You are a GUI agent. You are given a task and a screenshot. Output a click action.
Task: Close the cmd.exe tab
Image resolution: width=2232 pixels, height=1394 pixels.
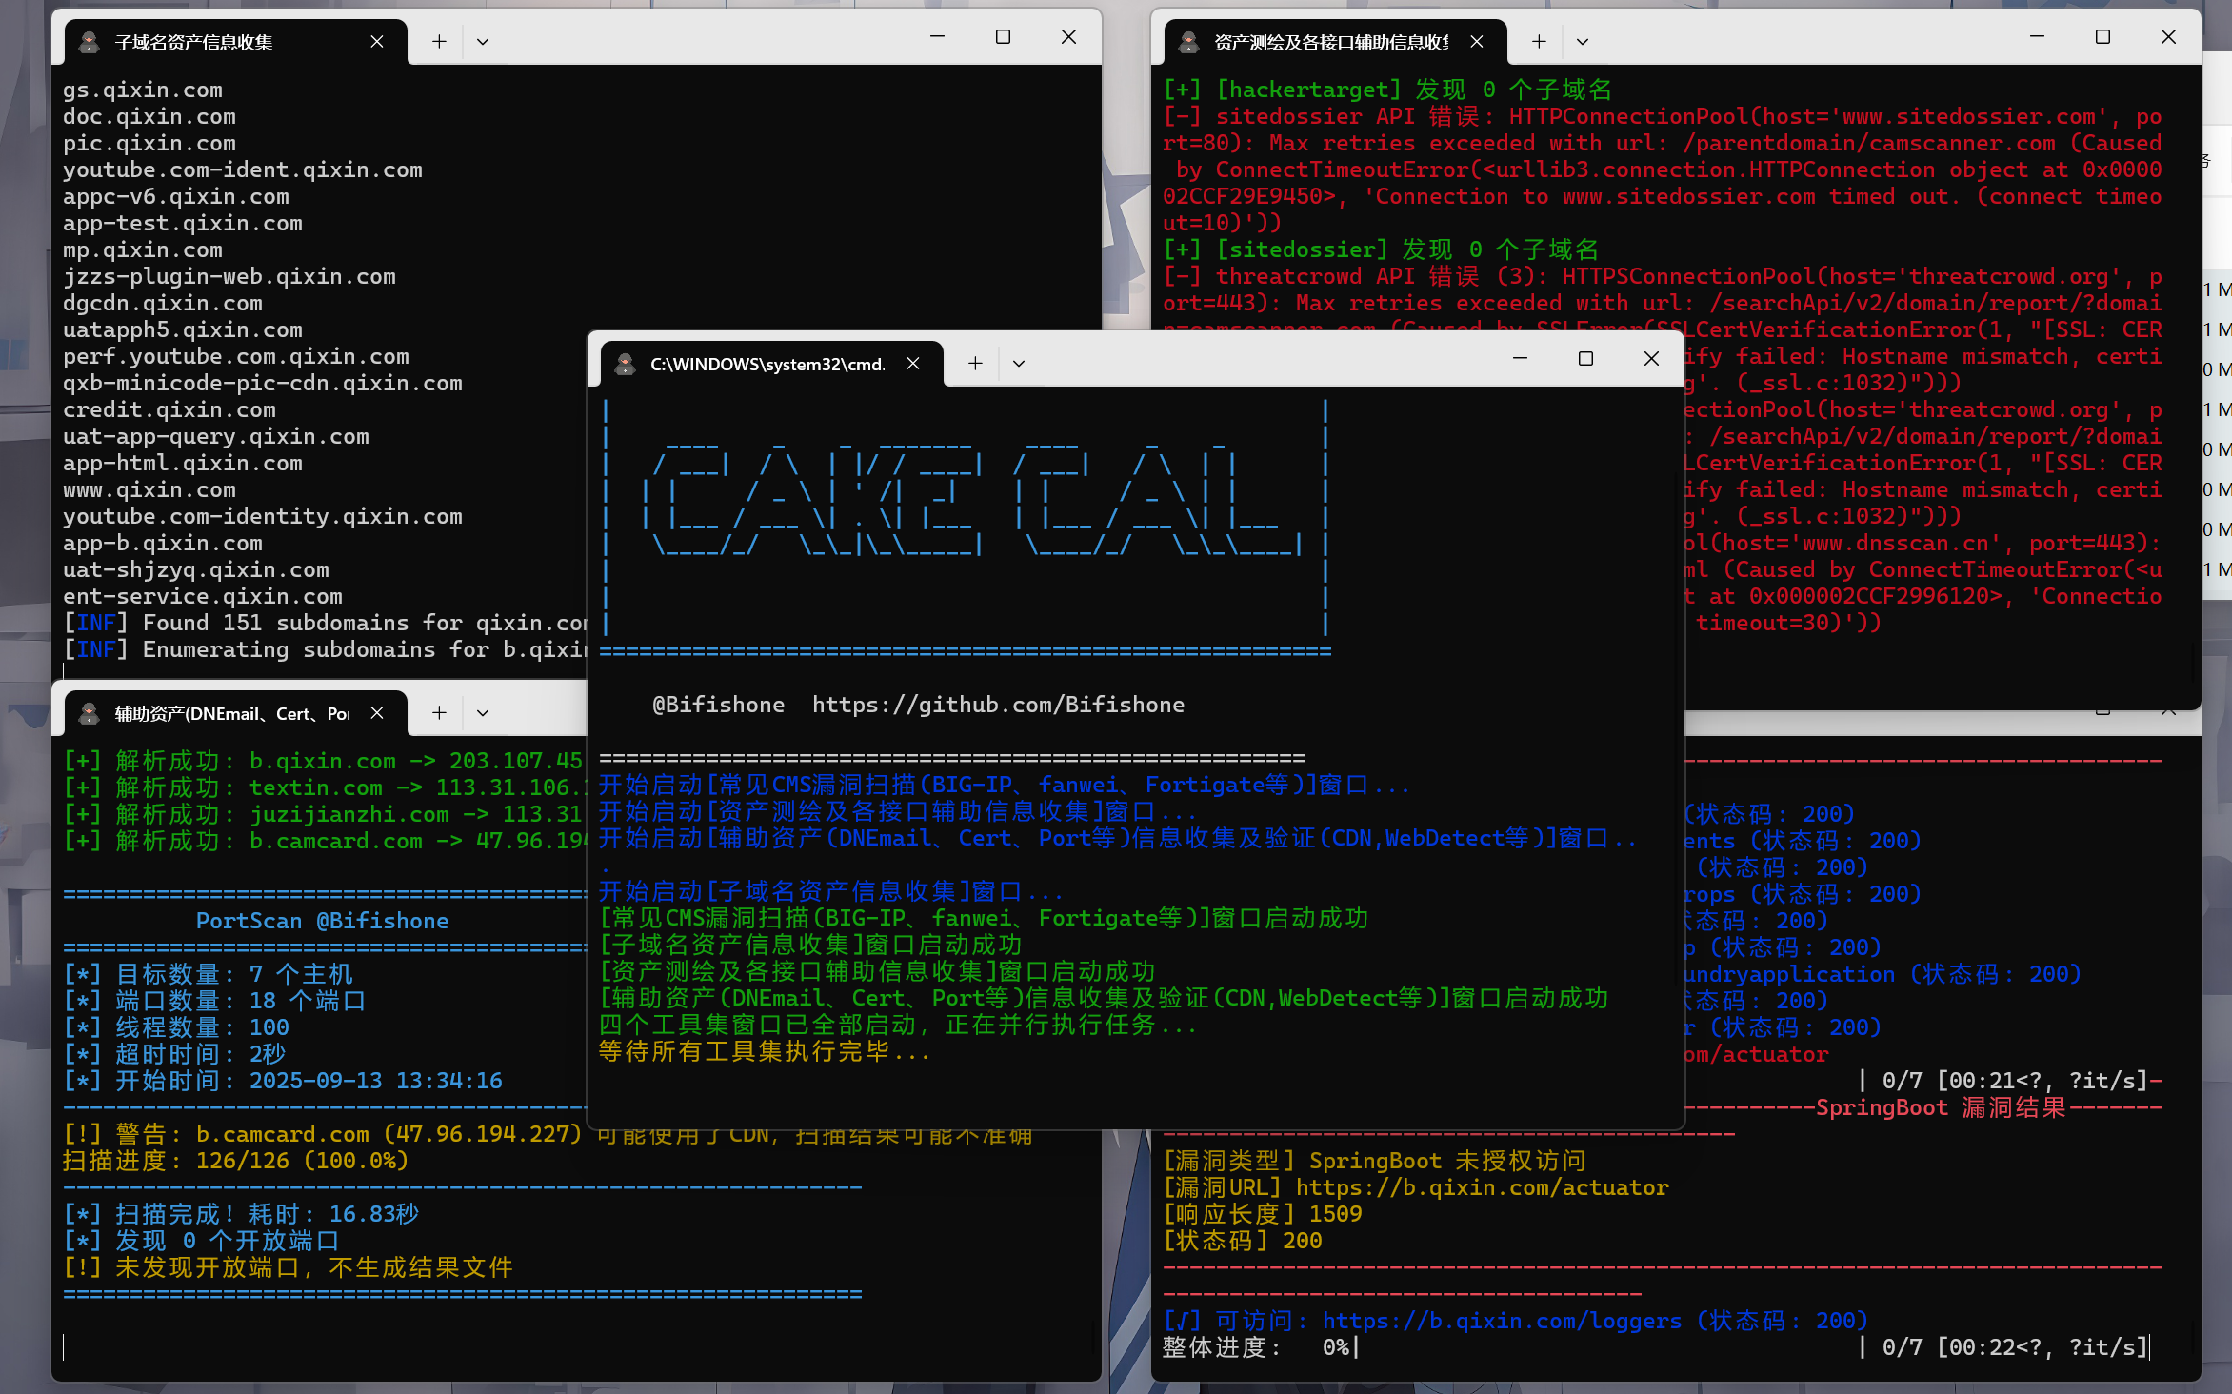[913, 364]
